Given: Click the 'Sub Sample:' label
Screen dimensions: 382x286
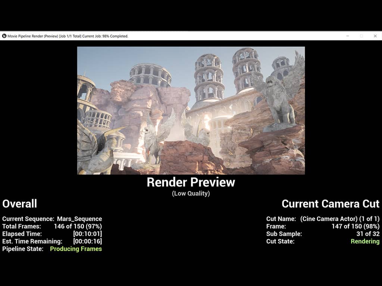Looking at the screenshot, I should click(284, 234).
